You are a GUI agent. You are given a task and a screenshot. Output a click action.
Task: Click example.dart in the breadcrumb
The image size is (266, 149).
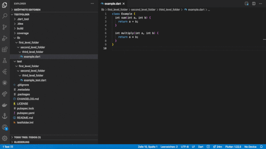pos(196,9)
